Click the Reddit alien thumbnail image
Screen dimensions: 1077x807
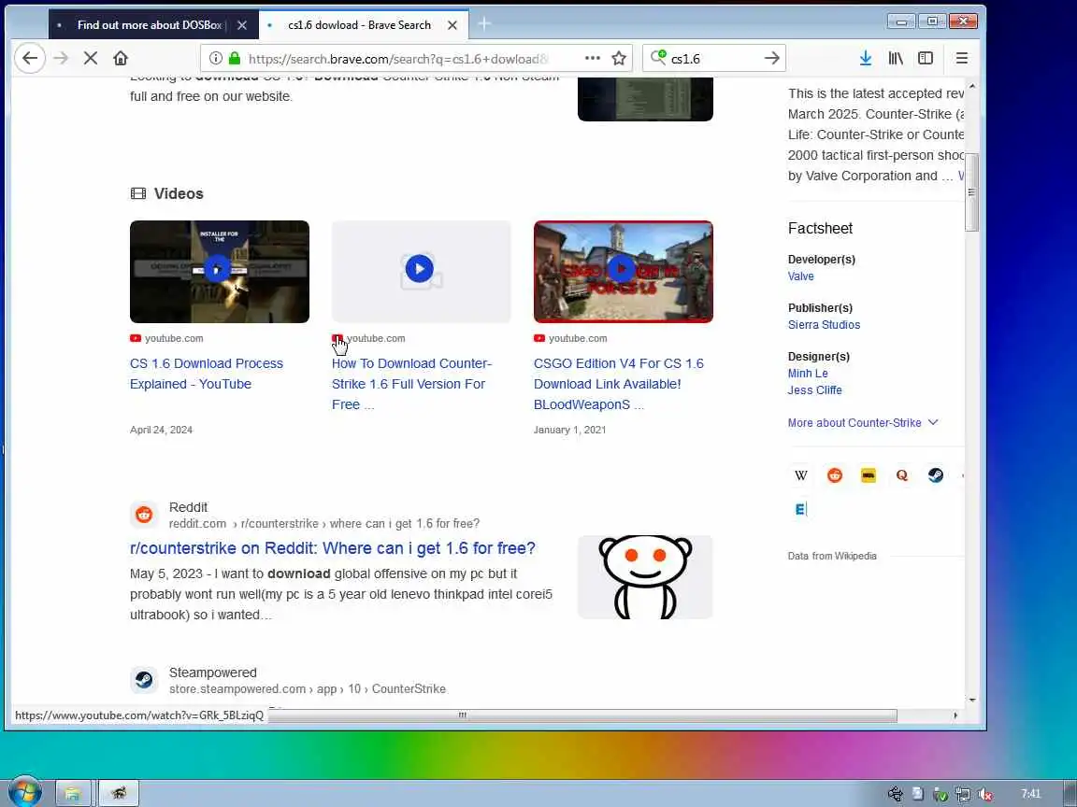point(645,576)
